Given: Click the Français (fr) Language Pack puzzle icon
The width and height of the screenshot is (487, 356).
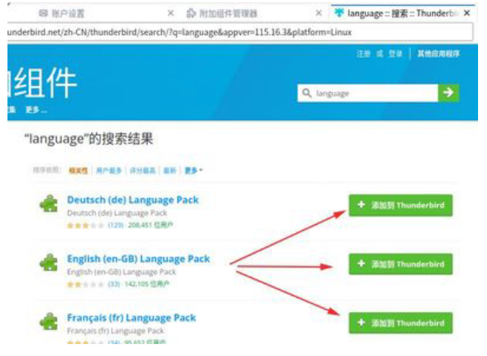Looking at the screenshot, I should pos(48,322).
